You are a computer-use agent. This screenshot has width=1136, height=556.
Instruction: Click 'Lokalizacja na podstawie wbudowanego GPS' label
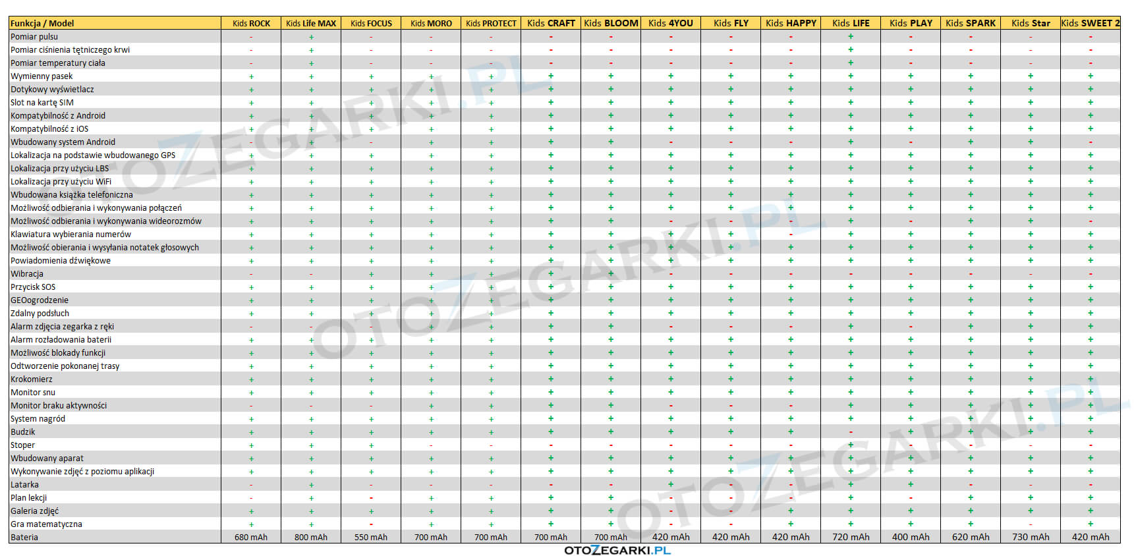pyautogui.click(x=93, y=155)
